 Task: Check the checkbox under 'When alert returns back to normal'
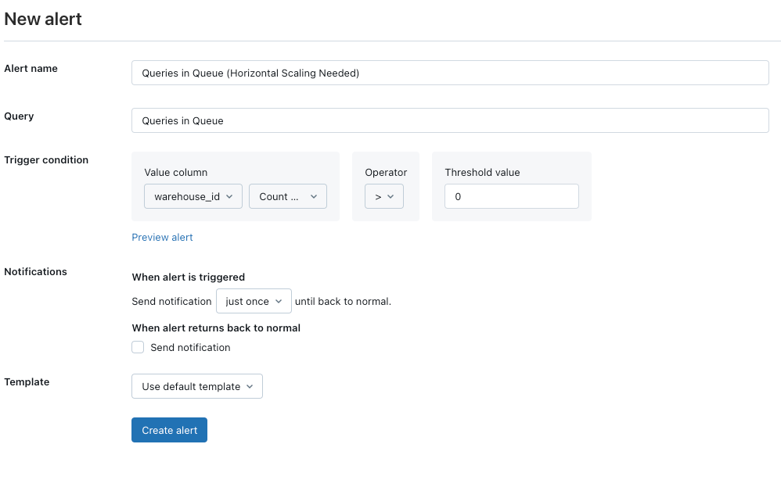138,346
